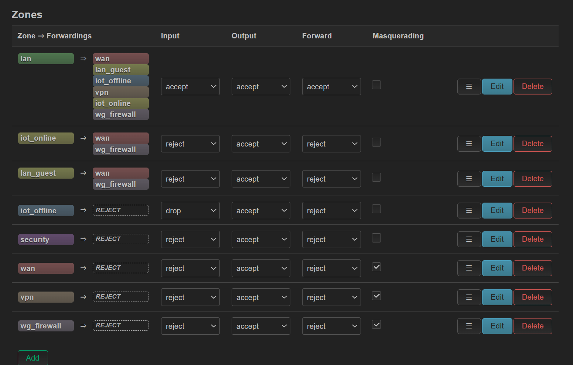This screenshot has height=365, width=573.
Task: Open the Forward dropdown for lan zone
Action: 331,87
